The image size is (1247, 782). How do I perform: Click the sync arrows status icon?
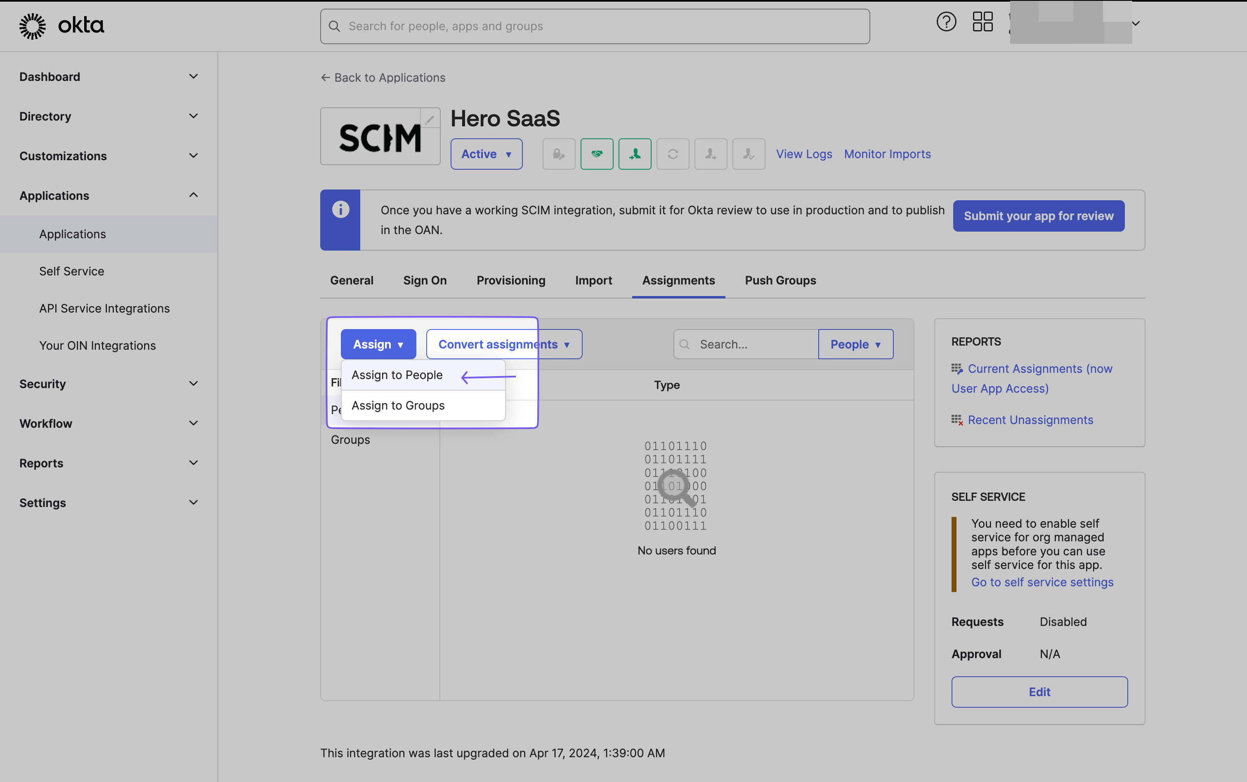coord(672,154)
